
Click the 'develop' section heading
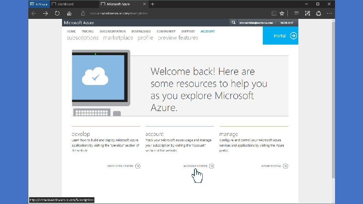[x=81, y=134]
